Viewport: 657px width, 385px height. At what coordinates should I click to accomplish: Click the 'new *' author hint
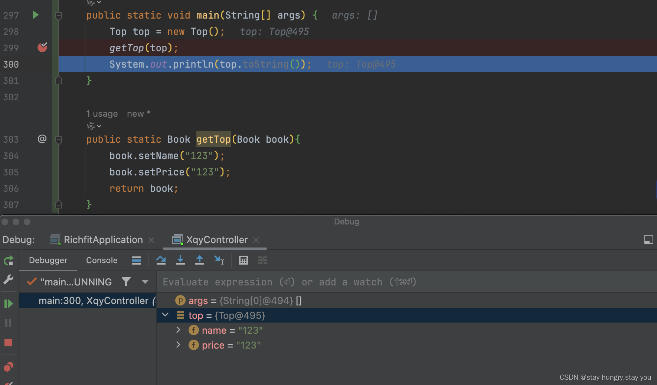138,114
